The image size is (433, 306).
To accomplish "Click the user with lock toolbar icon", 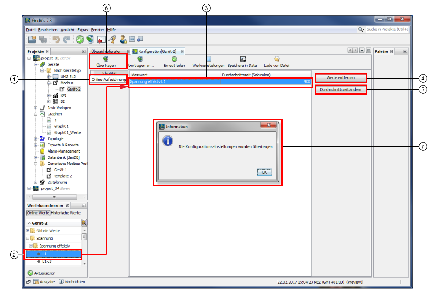I will (x=123, y=40).
